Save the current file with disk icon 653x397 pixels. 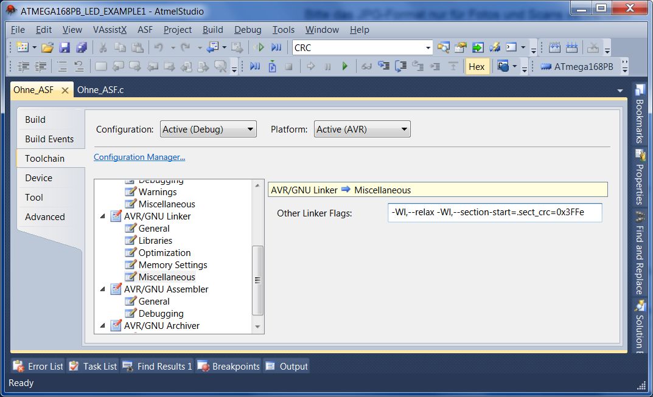(x=64, y=47)
